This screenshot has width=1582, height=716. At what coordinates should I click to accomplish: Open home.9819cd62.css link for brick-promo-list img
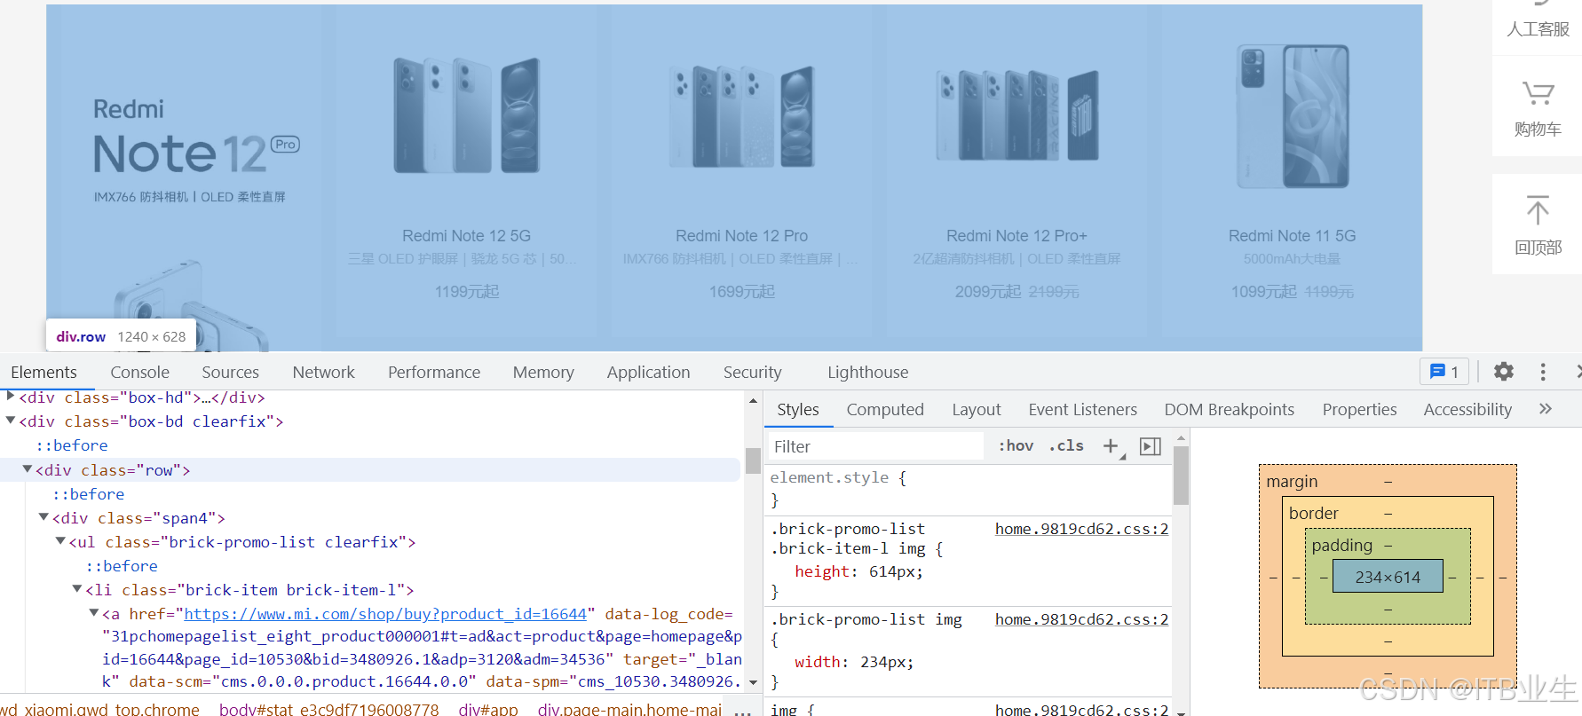pyautogui.click(x=1081, y=619)
